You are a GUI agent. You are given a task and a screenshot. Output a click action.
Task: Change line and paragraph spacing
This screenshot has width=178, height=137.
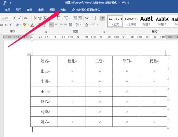pos(77,25)
